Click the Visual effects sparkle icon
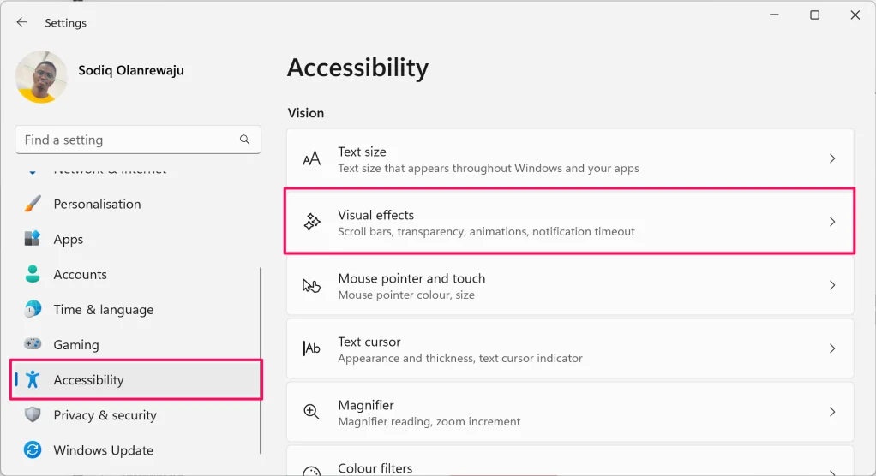 [312, 223]
